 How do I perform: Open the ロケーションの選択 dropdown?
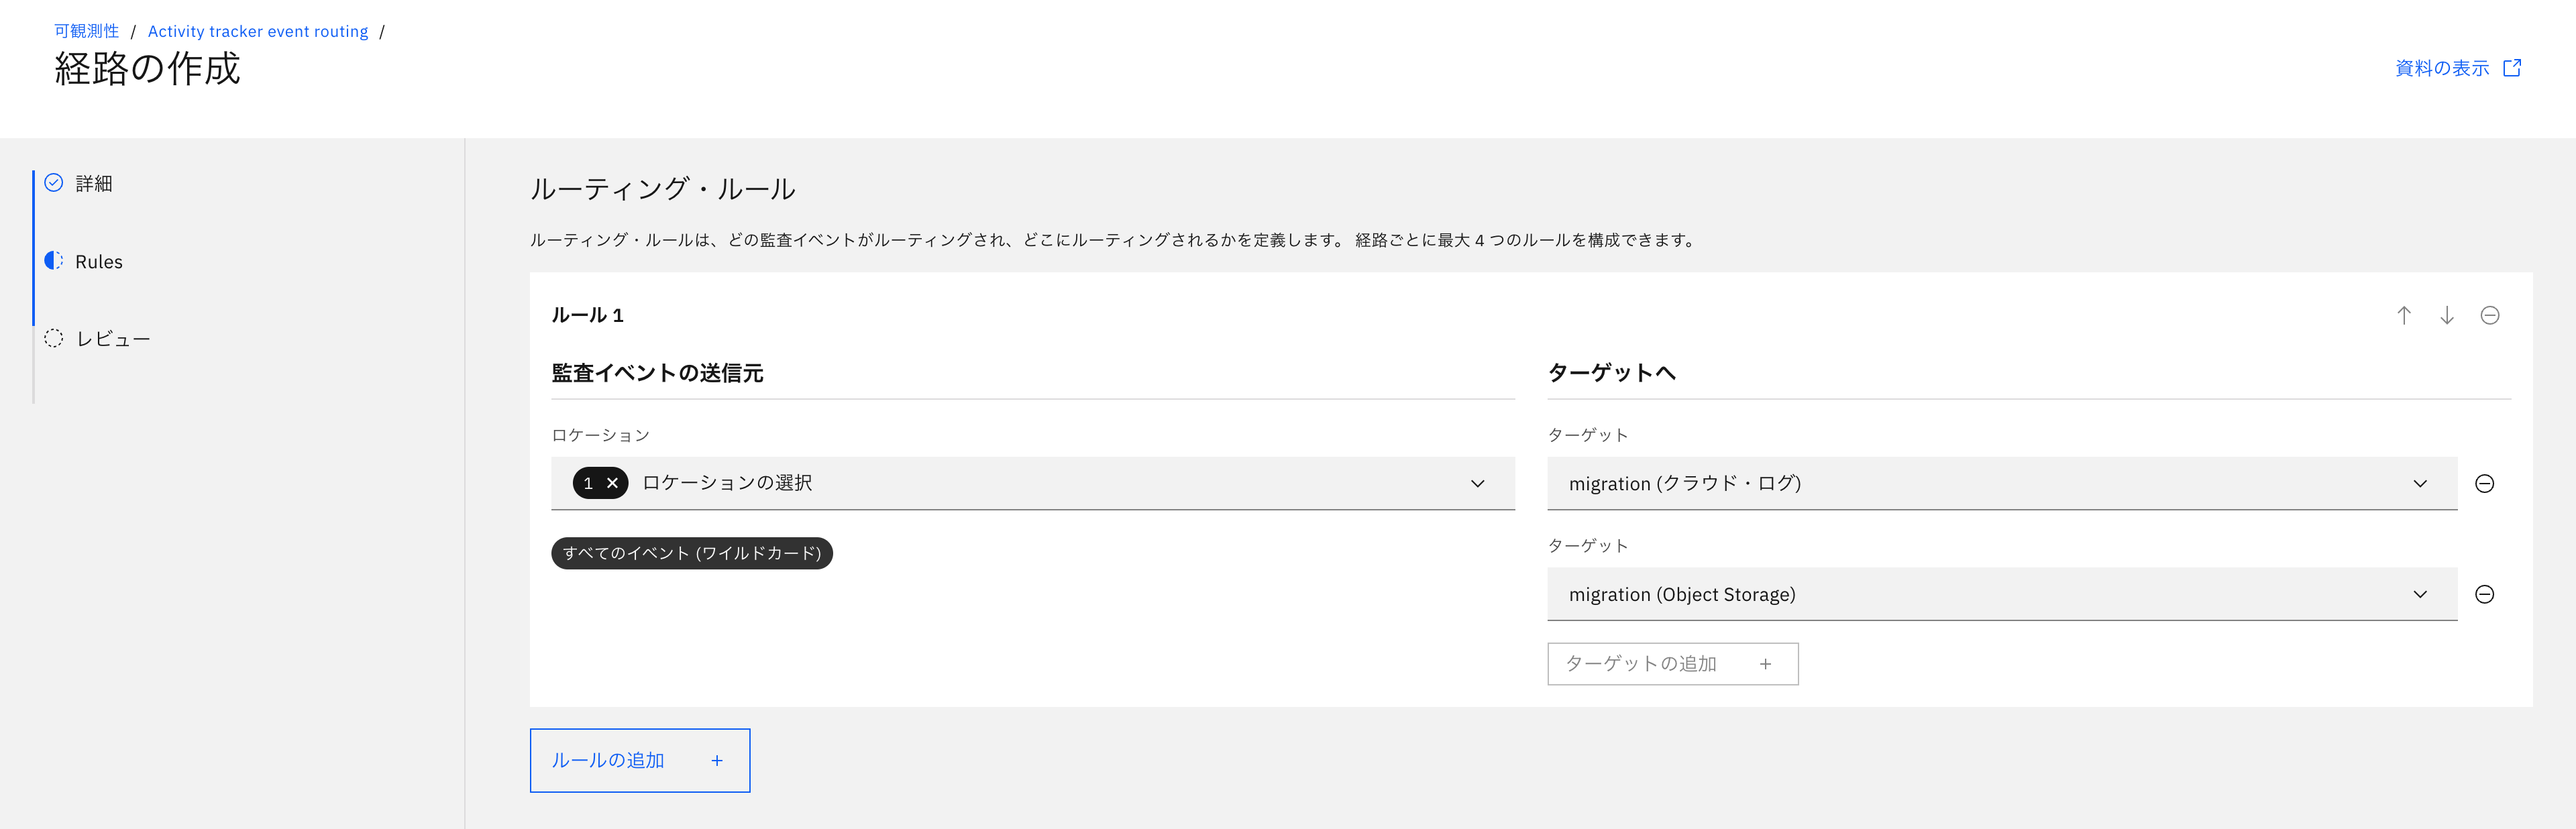click(1477, 484)
